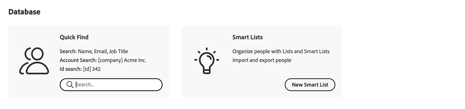The image size is (465, 109).
Task: Click the '[company] Acme Inc.' example text
Action: (x=122, y=60)
